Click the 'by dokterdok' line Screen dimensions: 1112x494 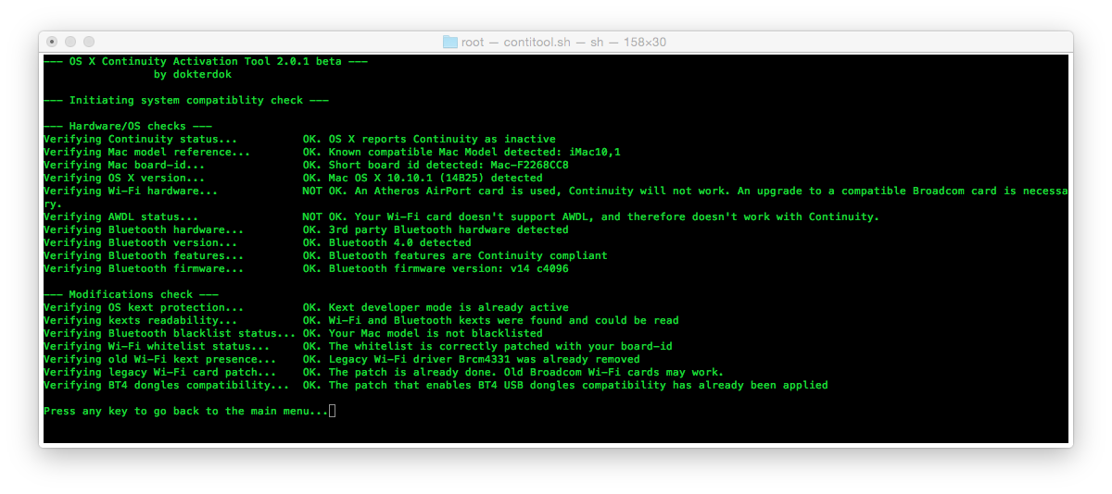[x=193, y=74]
